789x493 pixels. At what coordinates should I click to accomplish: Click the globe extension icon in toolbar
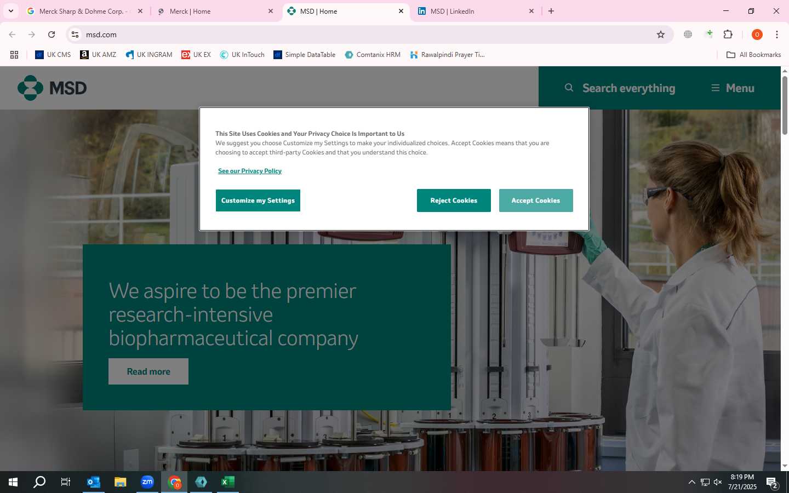pos(688,35)
